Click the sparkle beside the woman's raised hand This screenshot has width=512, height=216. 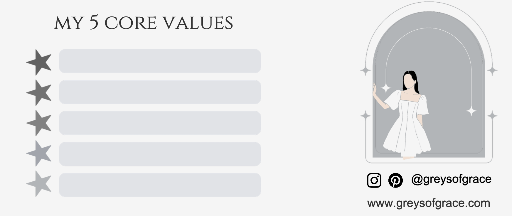[x=386, y=88]
